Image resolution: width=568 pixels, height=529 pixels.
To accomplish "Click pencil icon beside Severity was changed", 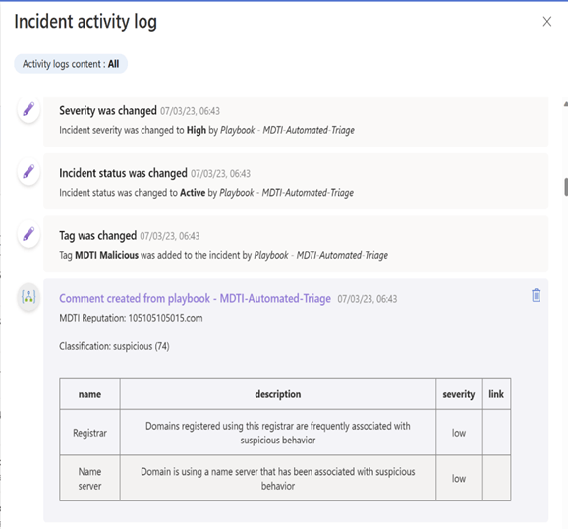I will (x=28, y=109).
